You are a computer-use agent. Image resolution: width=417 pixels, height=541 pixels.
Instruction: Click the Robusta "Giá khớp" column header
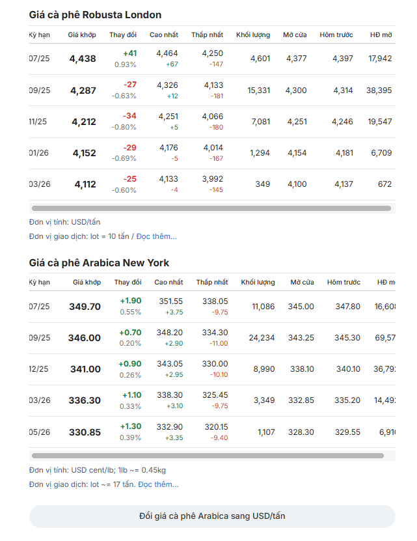[82, 35]
